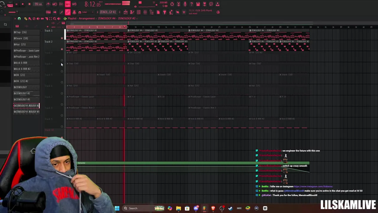The height and width of the screenshot is (213, 378).
Task: Click the export render icon
Action: click(x=217, y=4)
